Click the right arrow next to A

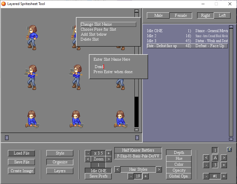click(224, 157)
